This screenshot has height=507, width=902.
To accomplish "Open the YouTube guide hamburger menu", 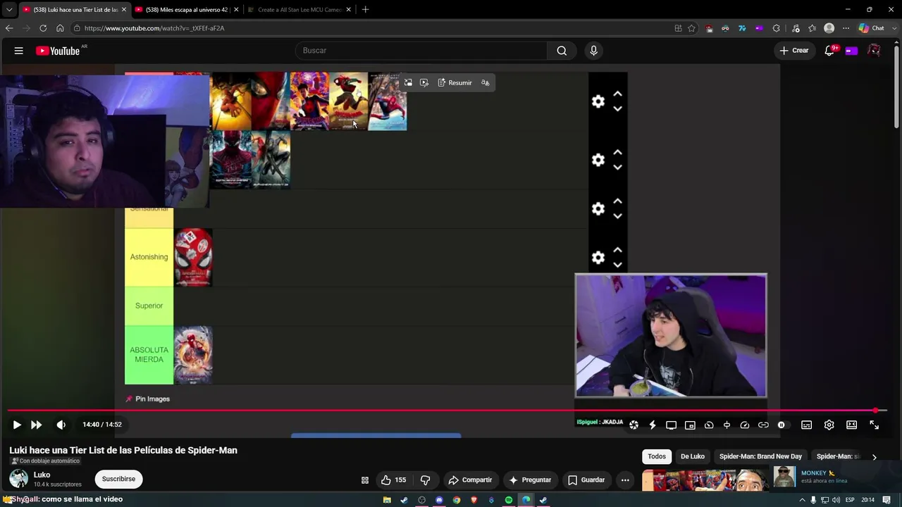I will (19, 51).
